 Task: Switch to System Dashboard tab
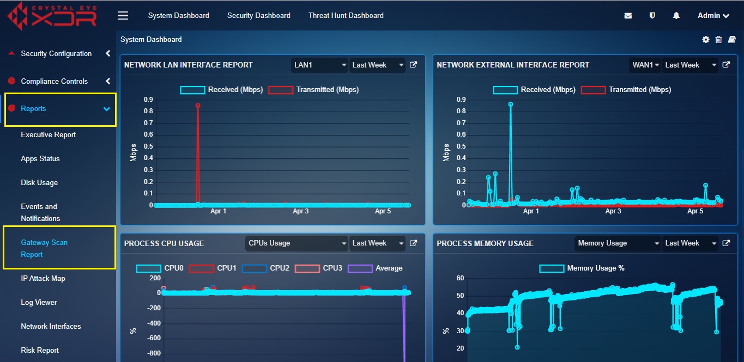[179, 16]
